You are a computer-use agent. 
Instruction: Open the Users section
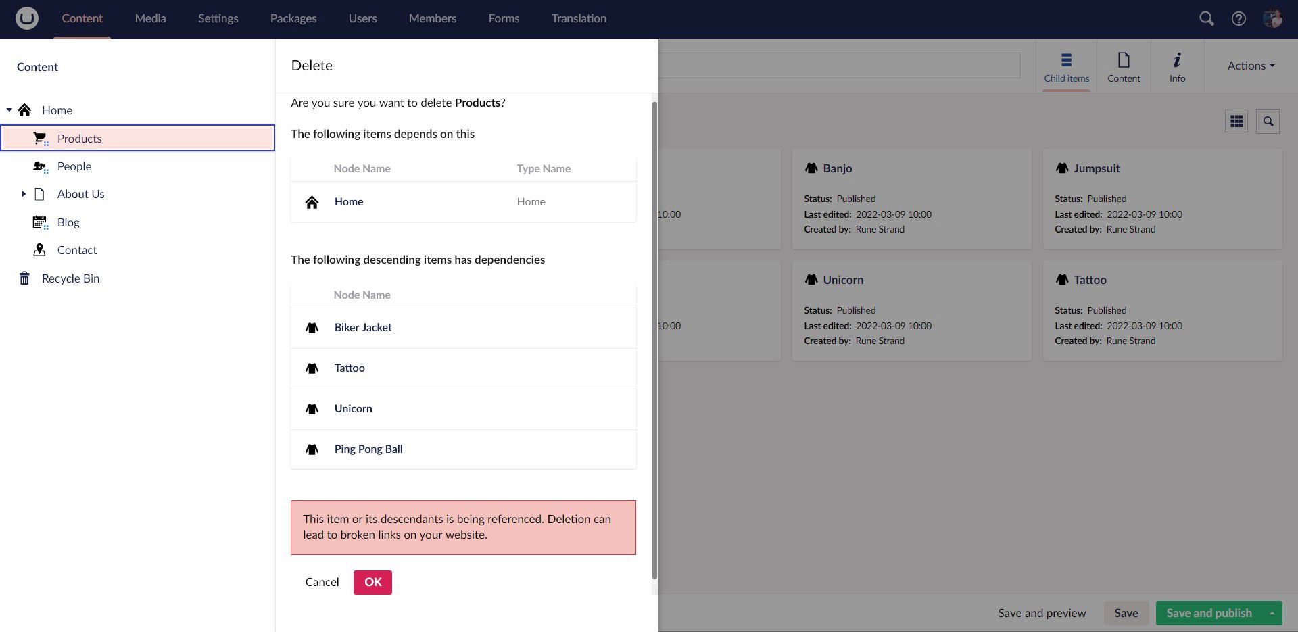362,18
